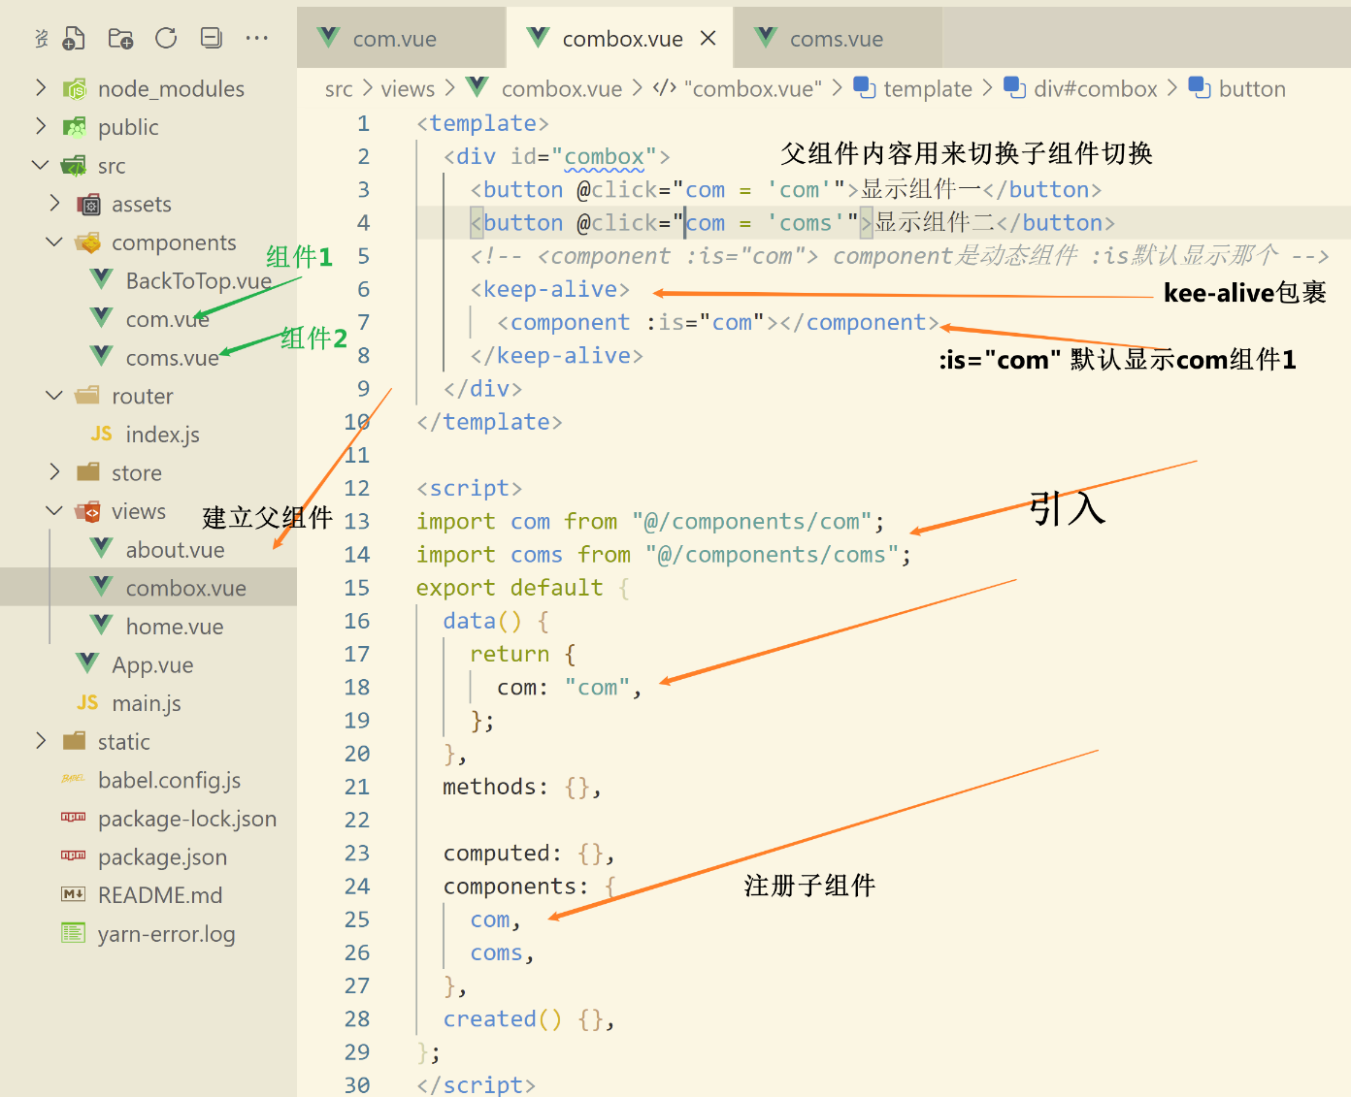
Task: Expand the node_modules folder
Action: (40, 88)
